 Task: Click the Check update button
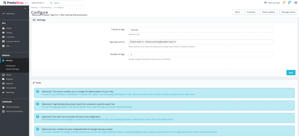(x=268, y=12)
